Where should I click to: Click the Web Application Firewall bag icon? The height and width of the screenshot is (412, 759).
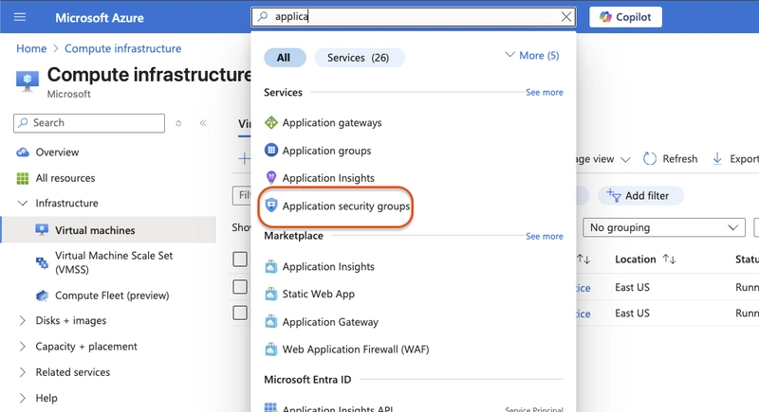tap(271, 349)
